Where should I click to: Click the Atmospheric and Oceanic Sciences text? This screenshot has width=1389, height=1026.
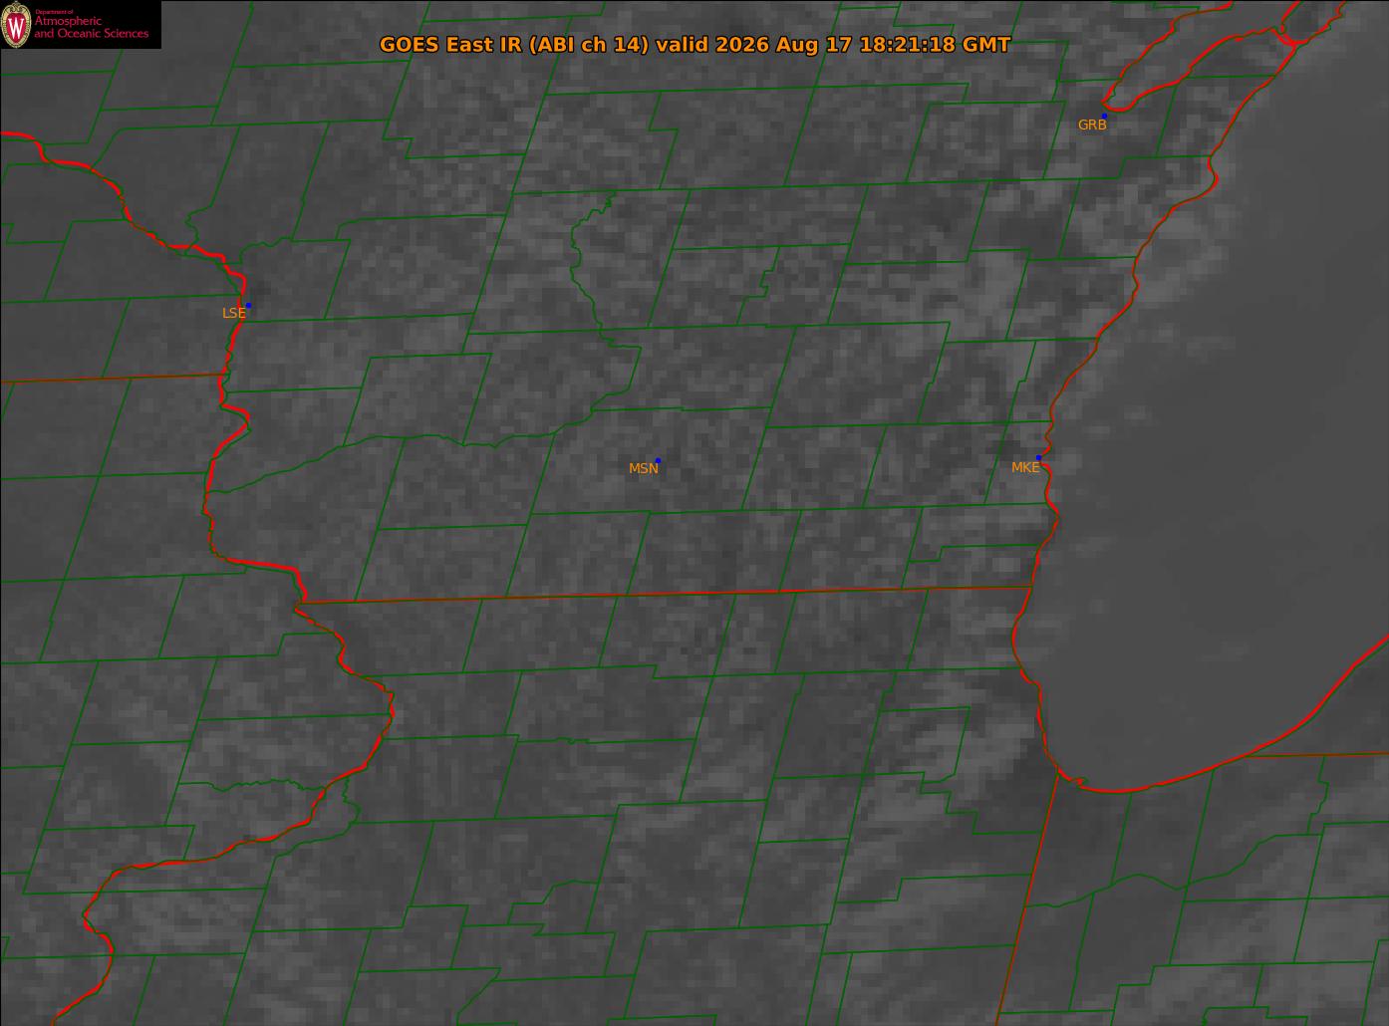pyautogui.click(x=92, y=28)
